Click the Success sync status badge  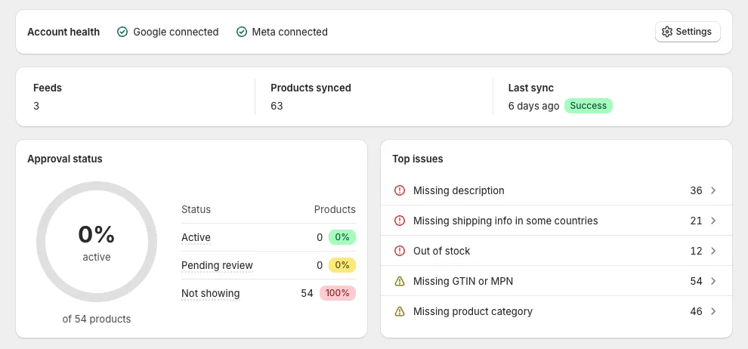point(588,106)
